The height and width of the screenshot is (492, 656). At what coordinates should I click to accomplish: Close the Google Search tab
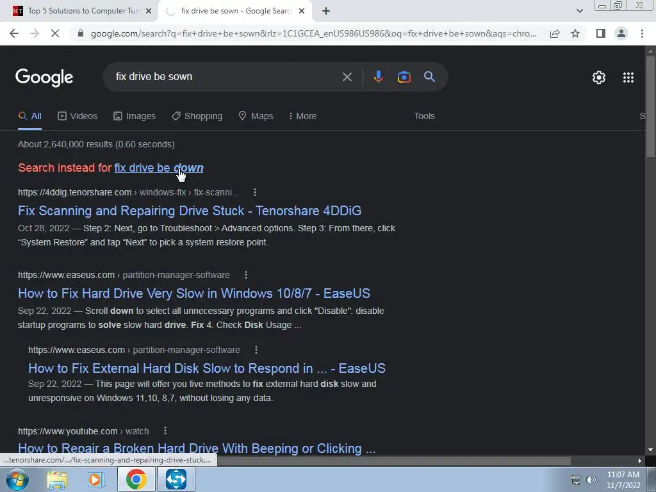click(x=302, y=11)
